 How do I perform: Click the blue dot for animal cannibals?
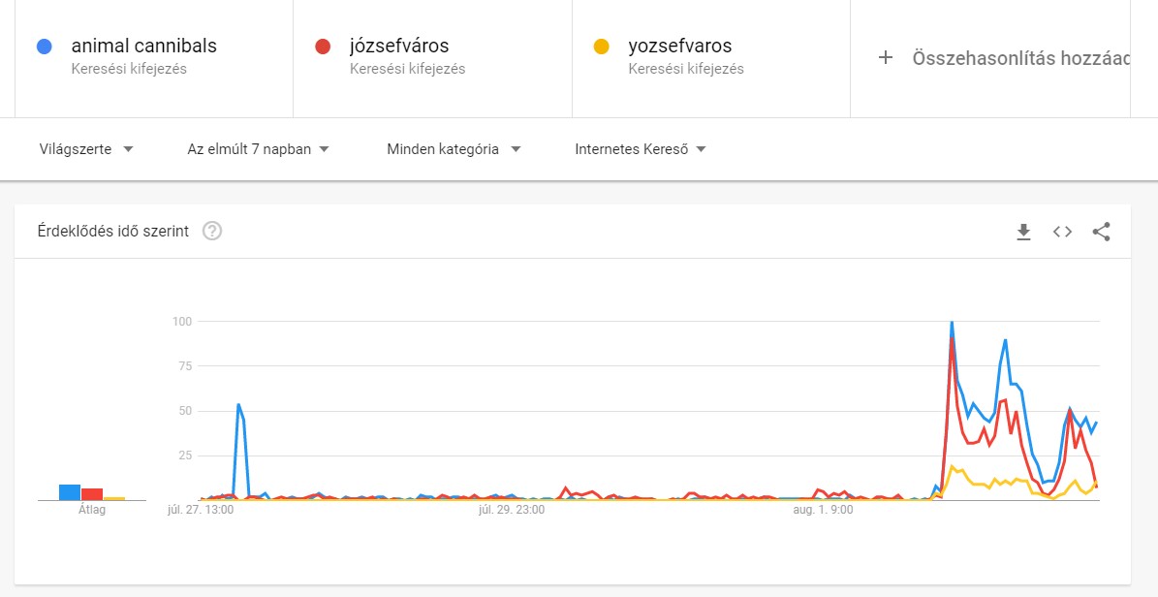point(44,47)
